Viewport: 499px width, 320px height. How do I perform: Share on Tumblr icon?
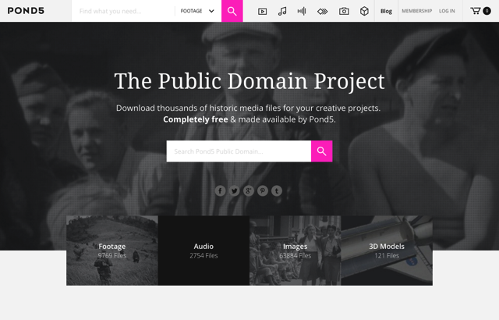[x=277, y=190]
